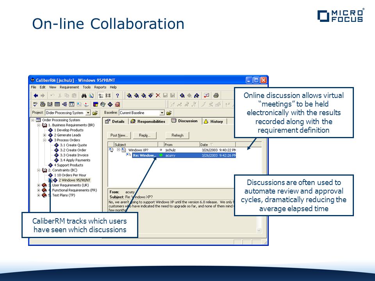The width and height of the screenshot is (375, 281).
Task: Open glossary with the tt icon
Action: pos(71,104)
